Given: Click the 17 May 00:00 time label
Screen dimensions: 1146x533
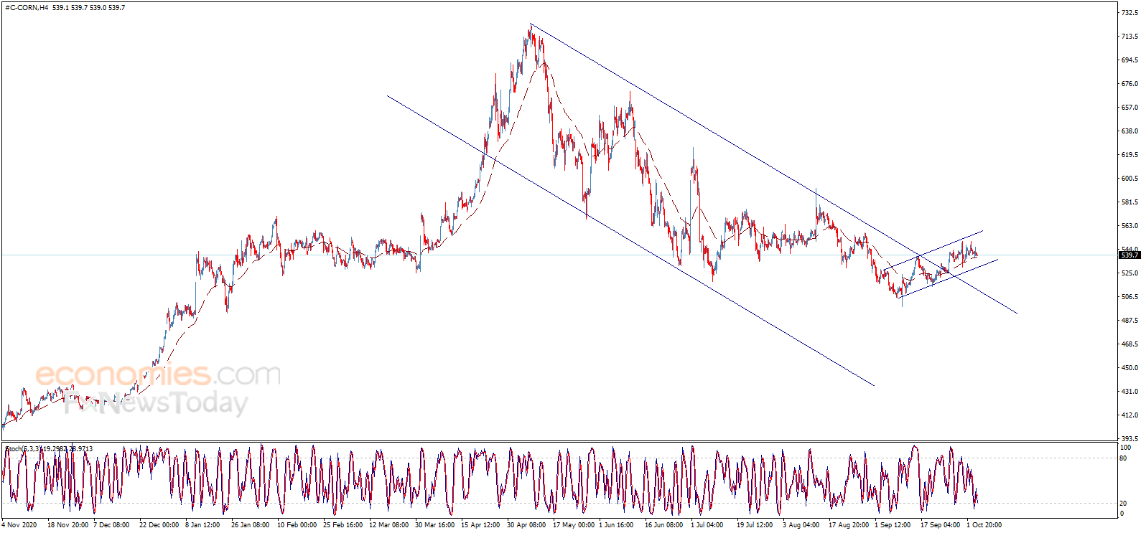Looking at the screenshot, I should click(x=573, y=524).
